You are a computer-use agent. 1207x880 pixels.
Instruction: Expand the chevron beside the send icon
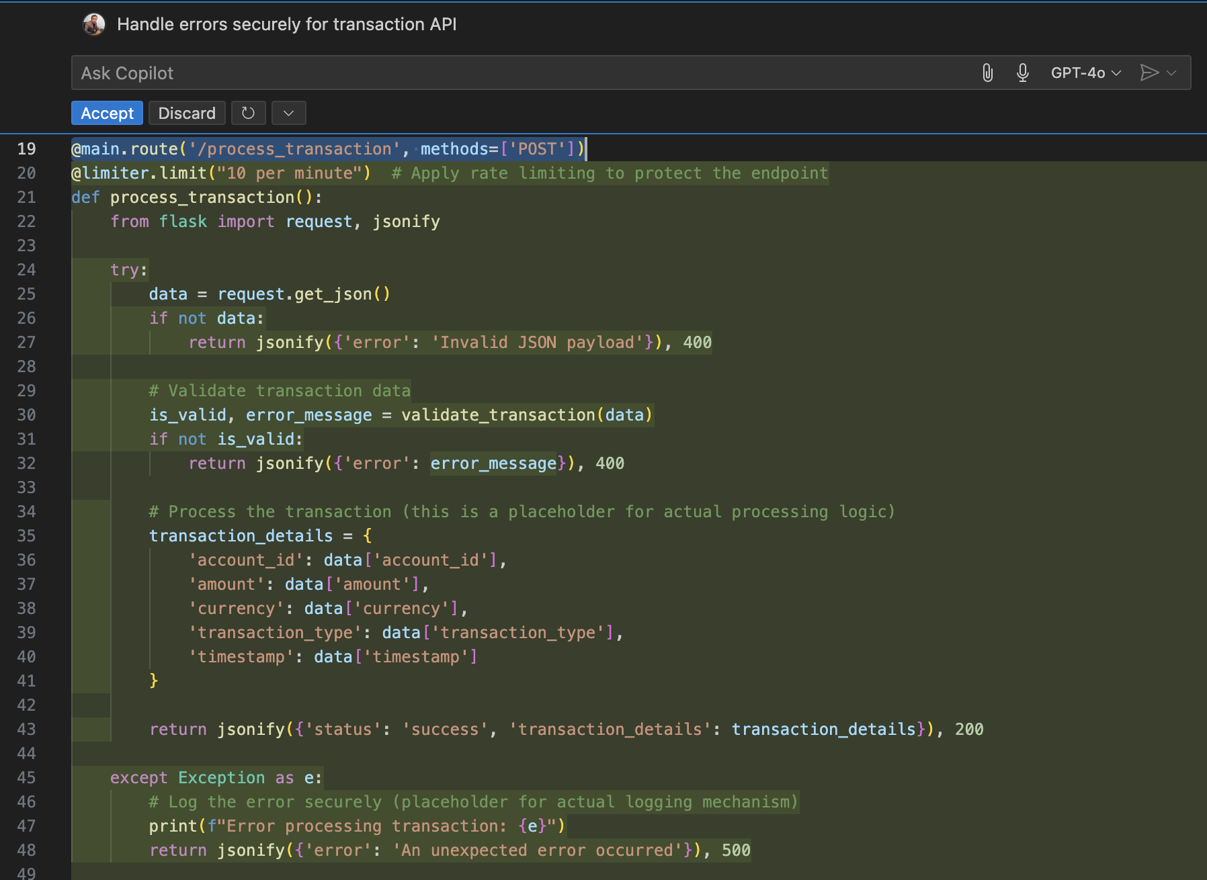click(1171, 72)
